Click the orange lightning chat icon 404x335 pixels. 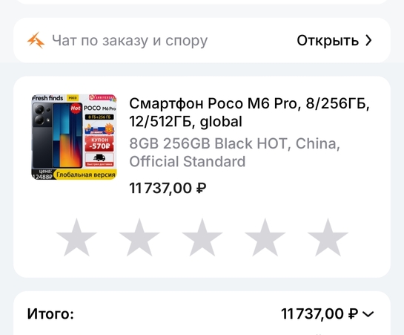point(36,40)
